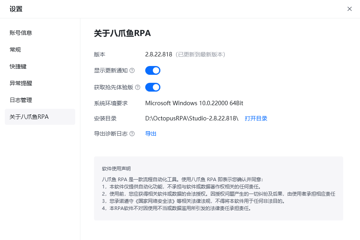This screenshot has width=360, height=240.
Task: Open the install folder via 打开目录
Action: coord(256,118)
